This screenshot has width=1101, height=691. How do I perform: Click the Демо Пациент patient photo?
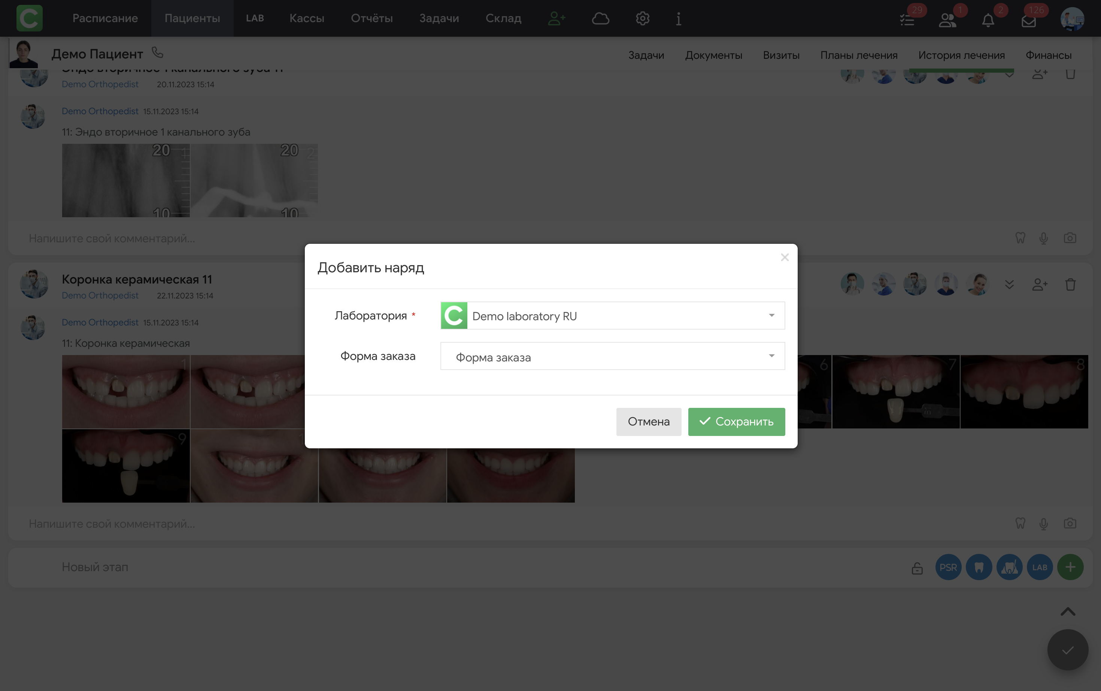tap(24, 54)
